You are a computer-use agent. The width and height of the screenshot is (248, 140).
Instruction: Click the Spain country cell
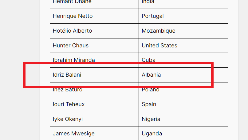click(x=183, y=104)
